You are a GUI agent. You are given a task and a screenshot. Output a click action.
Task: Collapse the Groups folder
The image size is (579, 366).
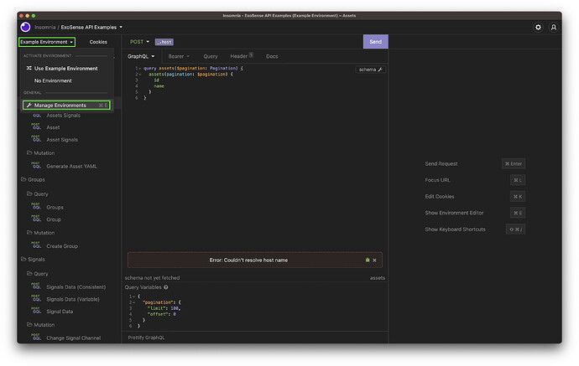(x=33, y=179)
